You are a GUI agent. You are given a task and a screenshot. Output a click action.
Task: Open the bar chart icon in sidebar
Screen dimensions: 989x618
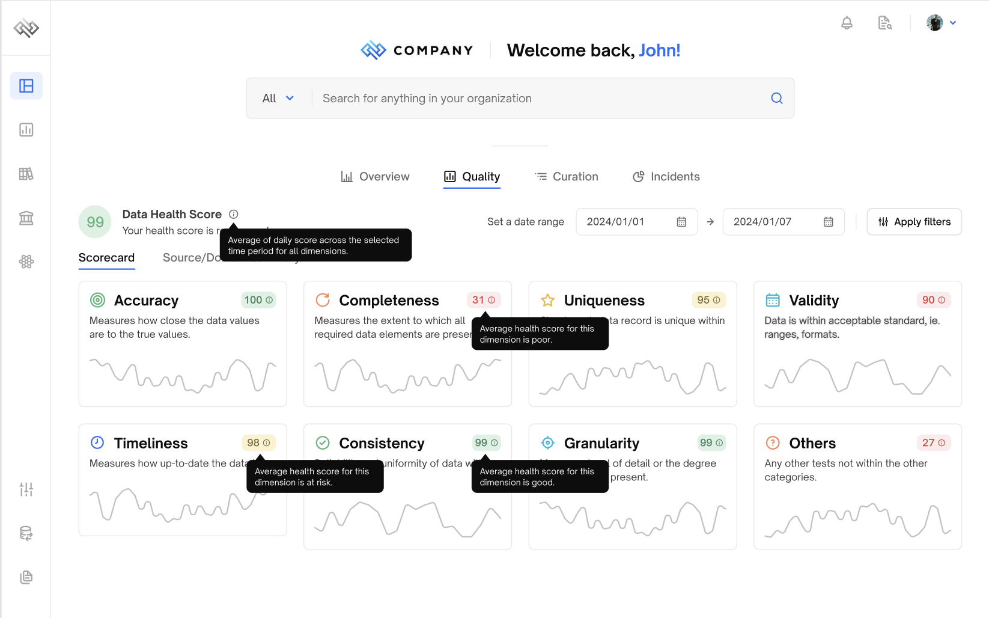tap(26, 130)
